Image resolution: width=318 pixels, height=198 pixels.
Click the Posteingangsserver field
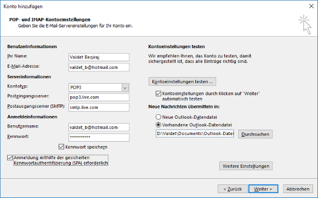pyautogui.click(x=99, y=97)
